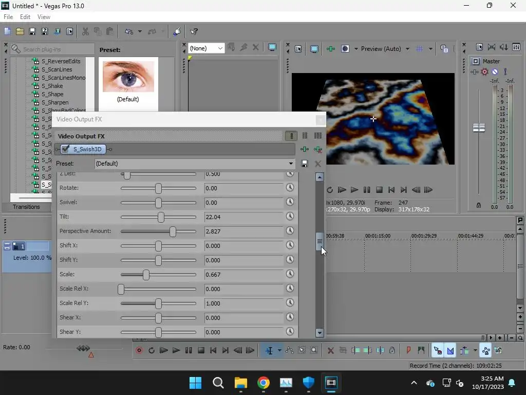526x395 pixels.
Task: Remove selected plug-in icon in FX window
Action: pos(317,149)
